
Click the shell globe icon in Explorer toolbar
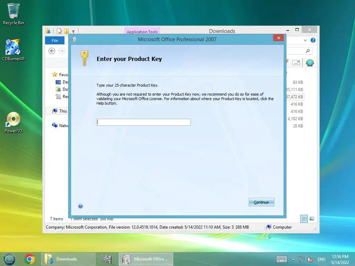click(x=310, y=63)
